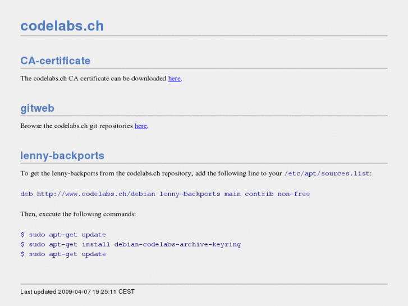This screenshot has width=408, height=306.
Task: Click the word "non-free" in the deb line
Action: click(x=294, y=194)
